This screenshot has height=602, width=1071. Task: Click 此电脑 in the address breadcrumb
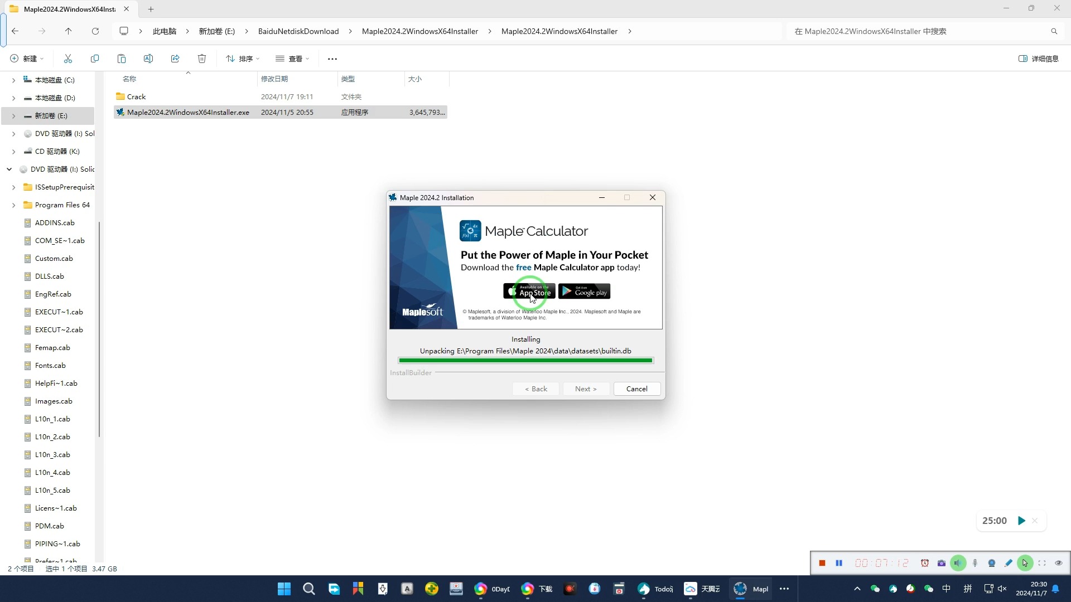(x=165, y=31)
